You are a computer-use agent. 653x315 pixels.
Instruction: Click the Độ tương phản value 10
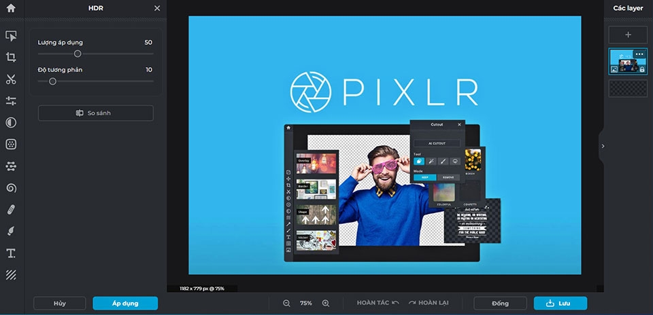149,70
